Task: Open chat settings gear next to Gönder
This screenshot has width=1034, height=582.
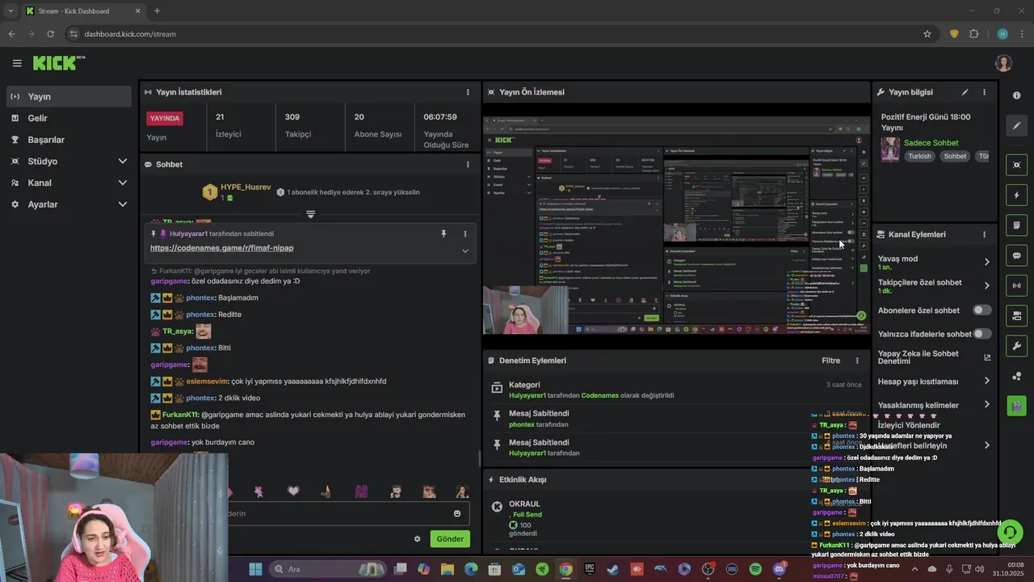Action: pyautogui.click(x=418, y=539)
